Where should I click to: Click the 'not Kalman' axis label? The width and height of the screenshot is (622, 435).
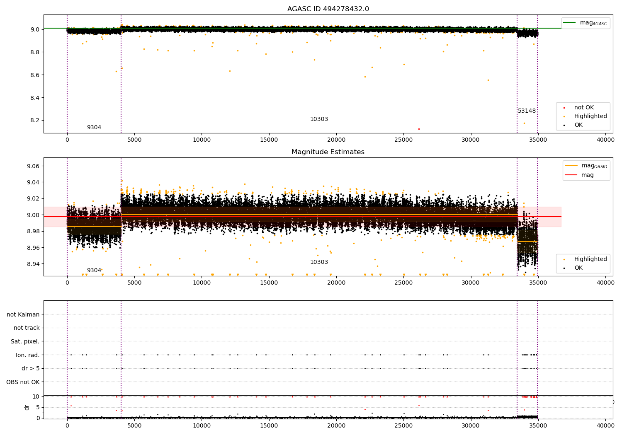coord(23,315)
